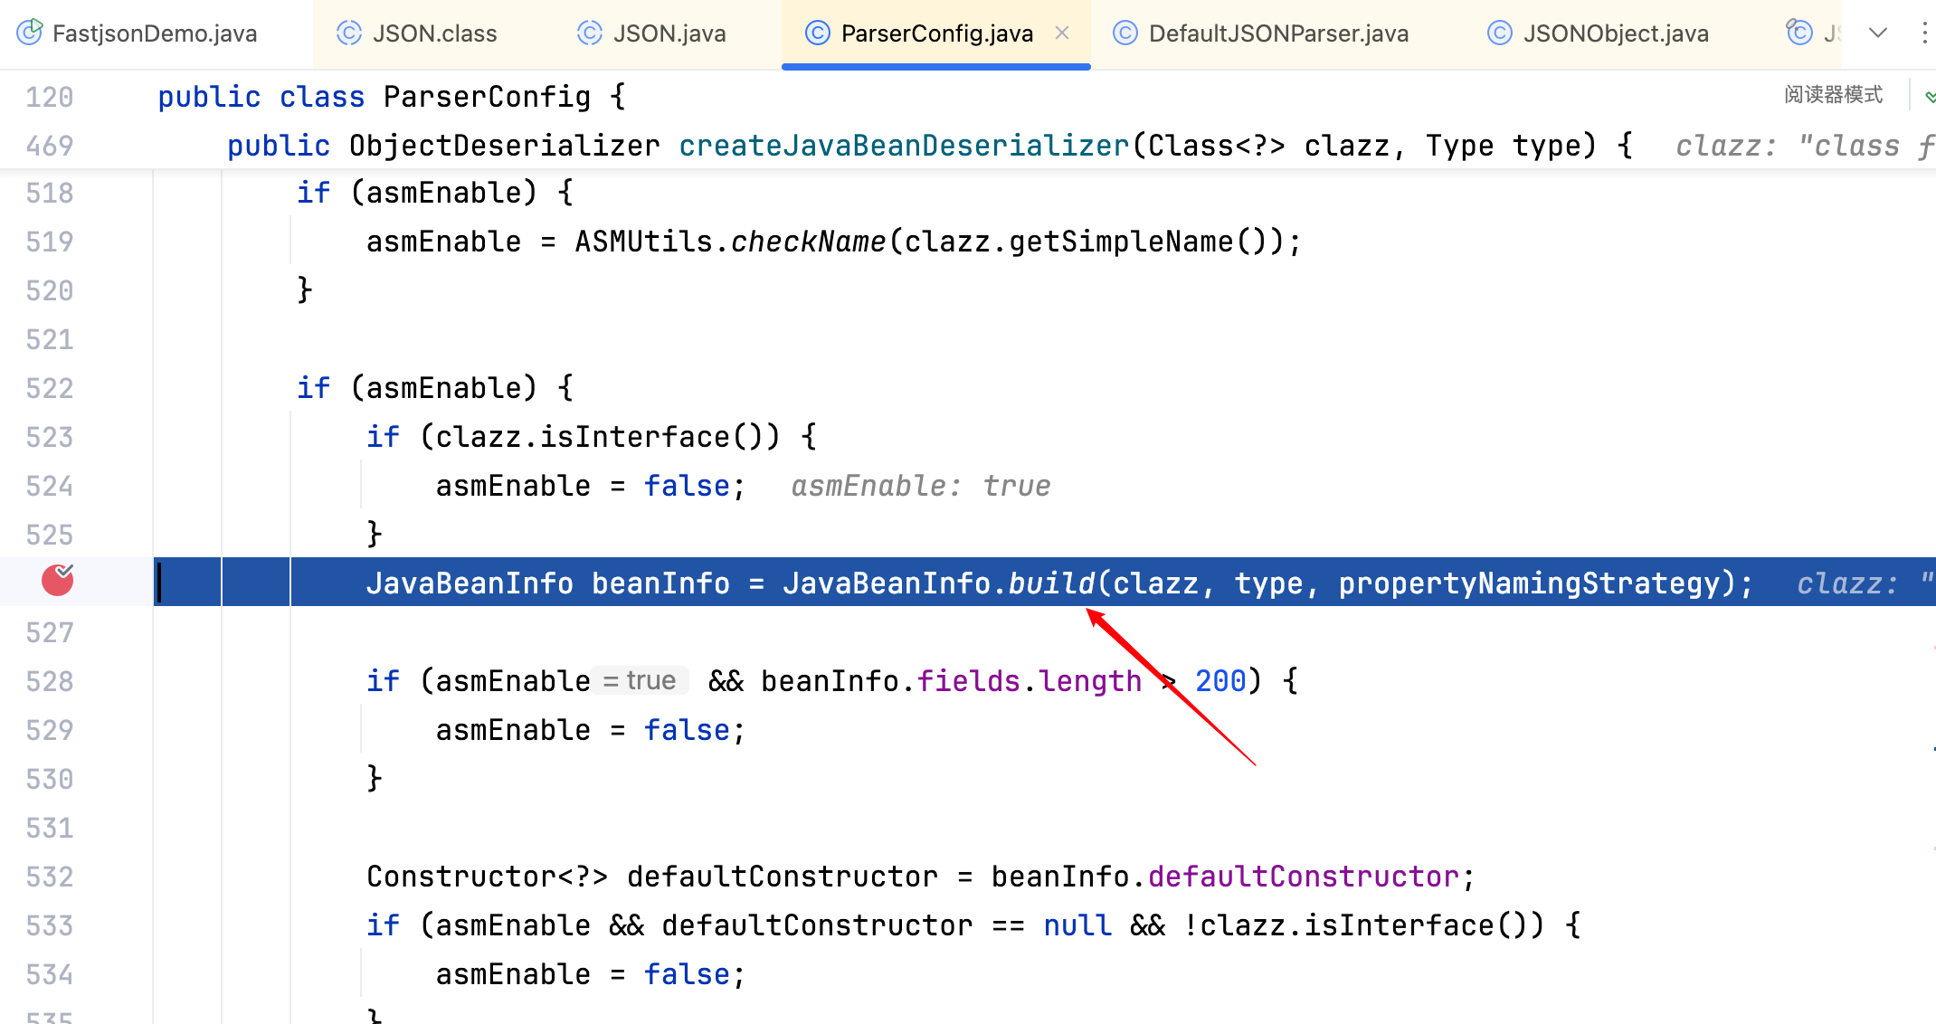This screenshot has height=1024, width=1936.
Task: Switch to the JSONObject.java tab
Action: click(x=1615, y=33)
